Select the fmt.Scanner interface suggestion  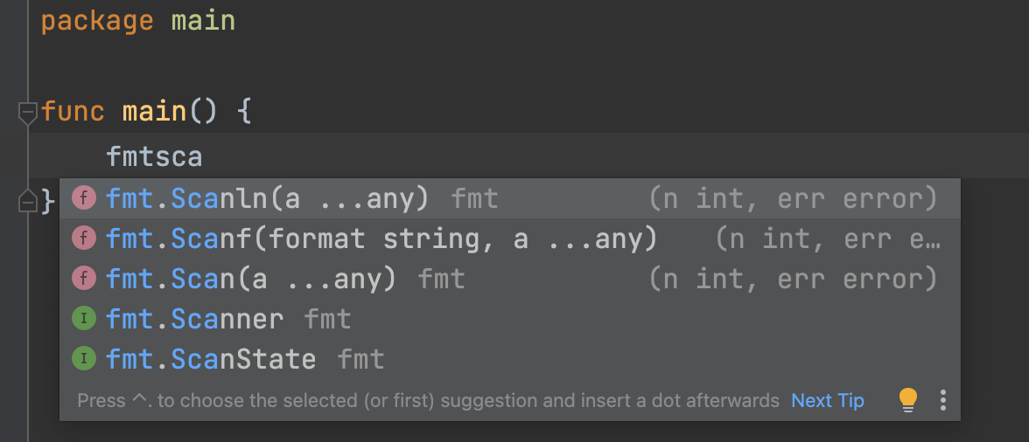tap(194, 319)
